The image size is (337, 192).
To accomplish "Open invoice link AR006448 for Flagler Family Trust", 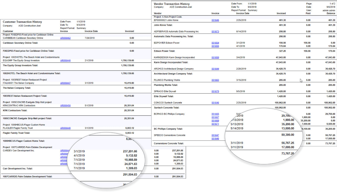I will pyautogui.click(x=65, y=128).
